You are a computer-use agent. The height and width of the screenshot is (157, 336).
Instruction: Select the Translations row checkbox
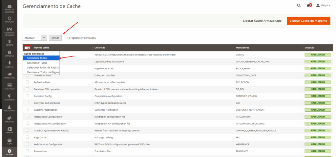(x=27, y=151)
